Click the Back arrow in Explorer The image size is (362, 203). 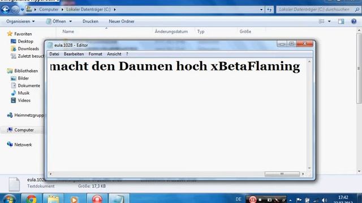coord(6,10)
